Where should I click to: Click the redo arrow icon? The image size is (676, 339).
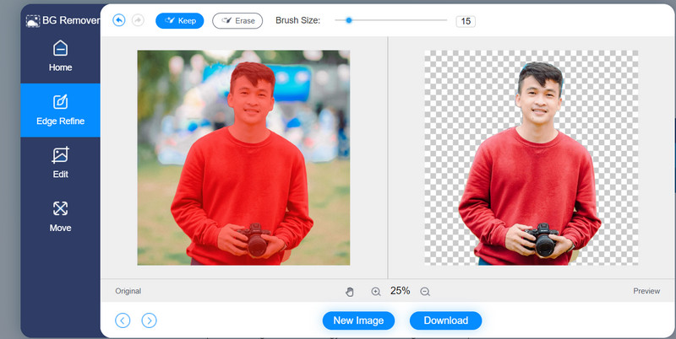(x=138, y=20)
